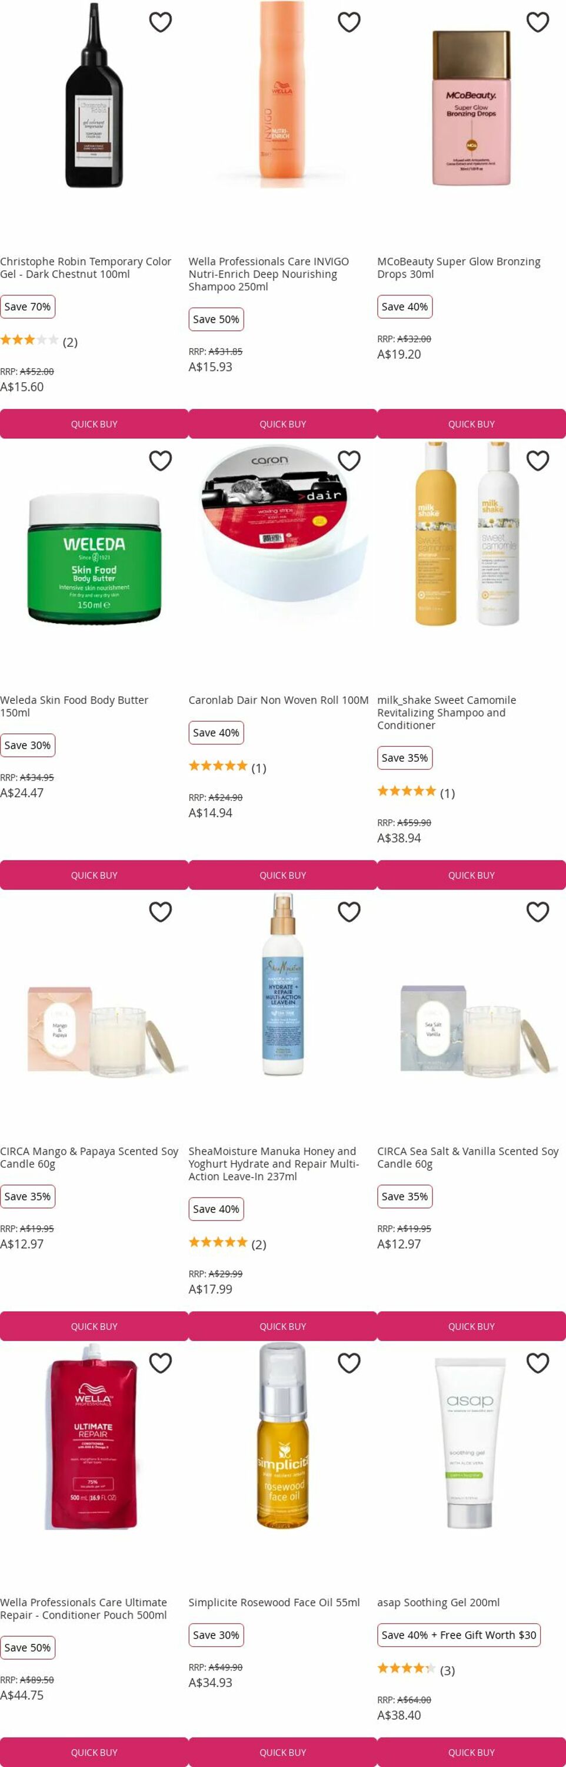Wishlist the Caronlab Dair Non Woven Roll
Image resolution: width=566 pixels, height=1767 pixels.
click(349, 460)
